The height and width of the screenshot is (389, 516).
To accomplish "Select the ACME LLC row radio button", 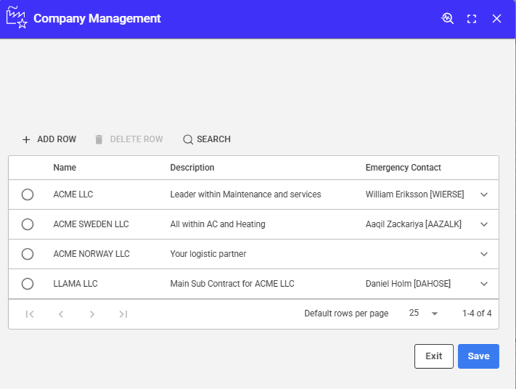I will [x=27, y=195].
